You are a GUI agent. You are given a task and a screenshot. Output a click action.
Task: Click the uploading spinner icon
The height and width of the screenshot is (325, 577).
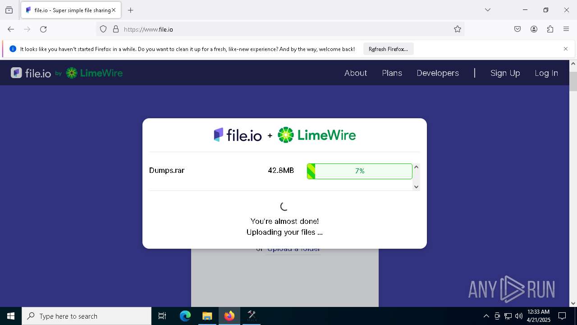[x=284, y=207]
